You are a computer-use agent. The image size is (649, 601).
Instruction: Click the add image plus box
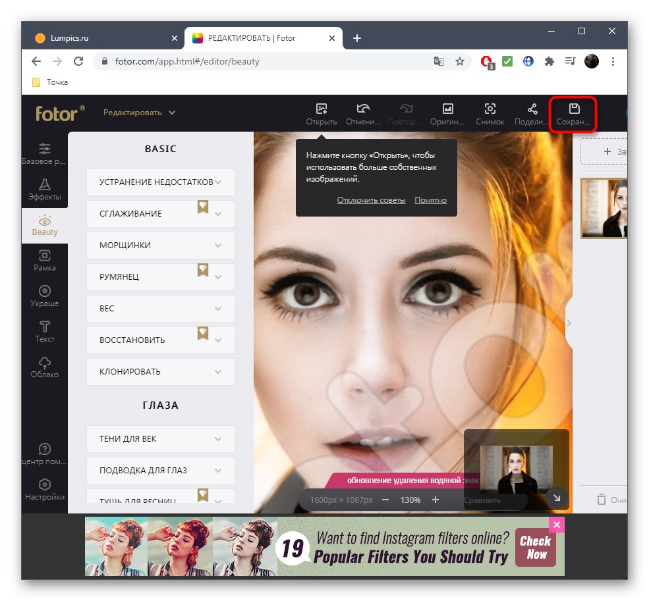pyautogui.click(x=604, y=151)
